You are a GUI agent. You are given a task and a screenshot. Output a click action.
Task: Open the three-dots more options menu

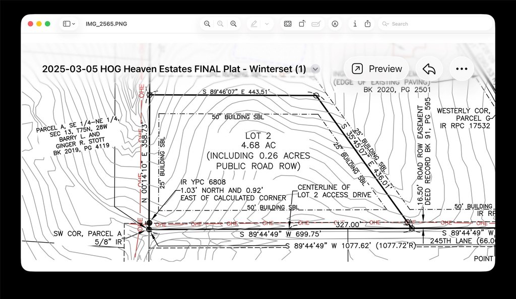click(x=462, y=68)
